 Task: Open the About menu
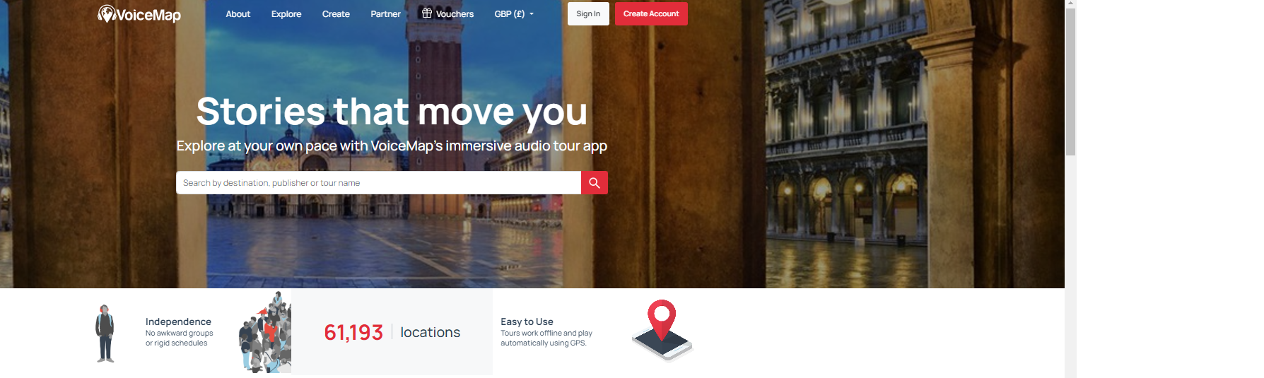pyautogui.click(x=238, y=14)
